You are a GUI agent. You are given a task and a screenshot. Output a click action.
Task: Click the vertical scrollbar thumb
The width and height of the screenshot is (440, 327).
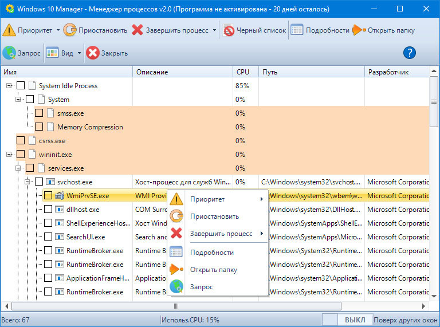pos(434,101)
